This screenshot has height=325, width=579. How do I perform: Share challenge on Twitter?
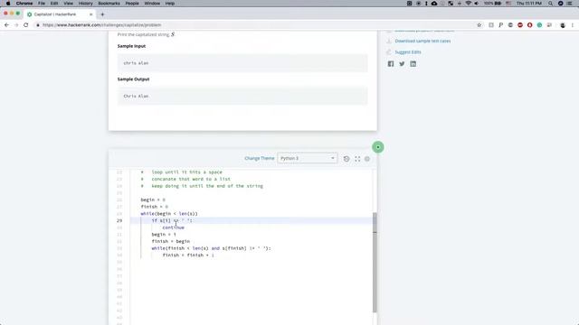tap(402, 64)
